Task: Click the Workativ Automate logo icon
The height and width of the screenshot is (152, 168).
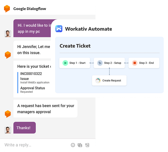Action: tap(59, 29)
